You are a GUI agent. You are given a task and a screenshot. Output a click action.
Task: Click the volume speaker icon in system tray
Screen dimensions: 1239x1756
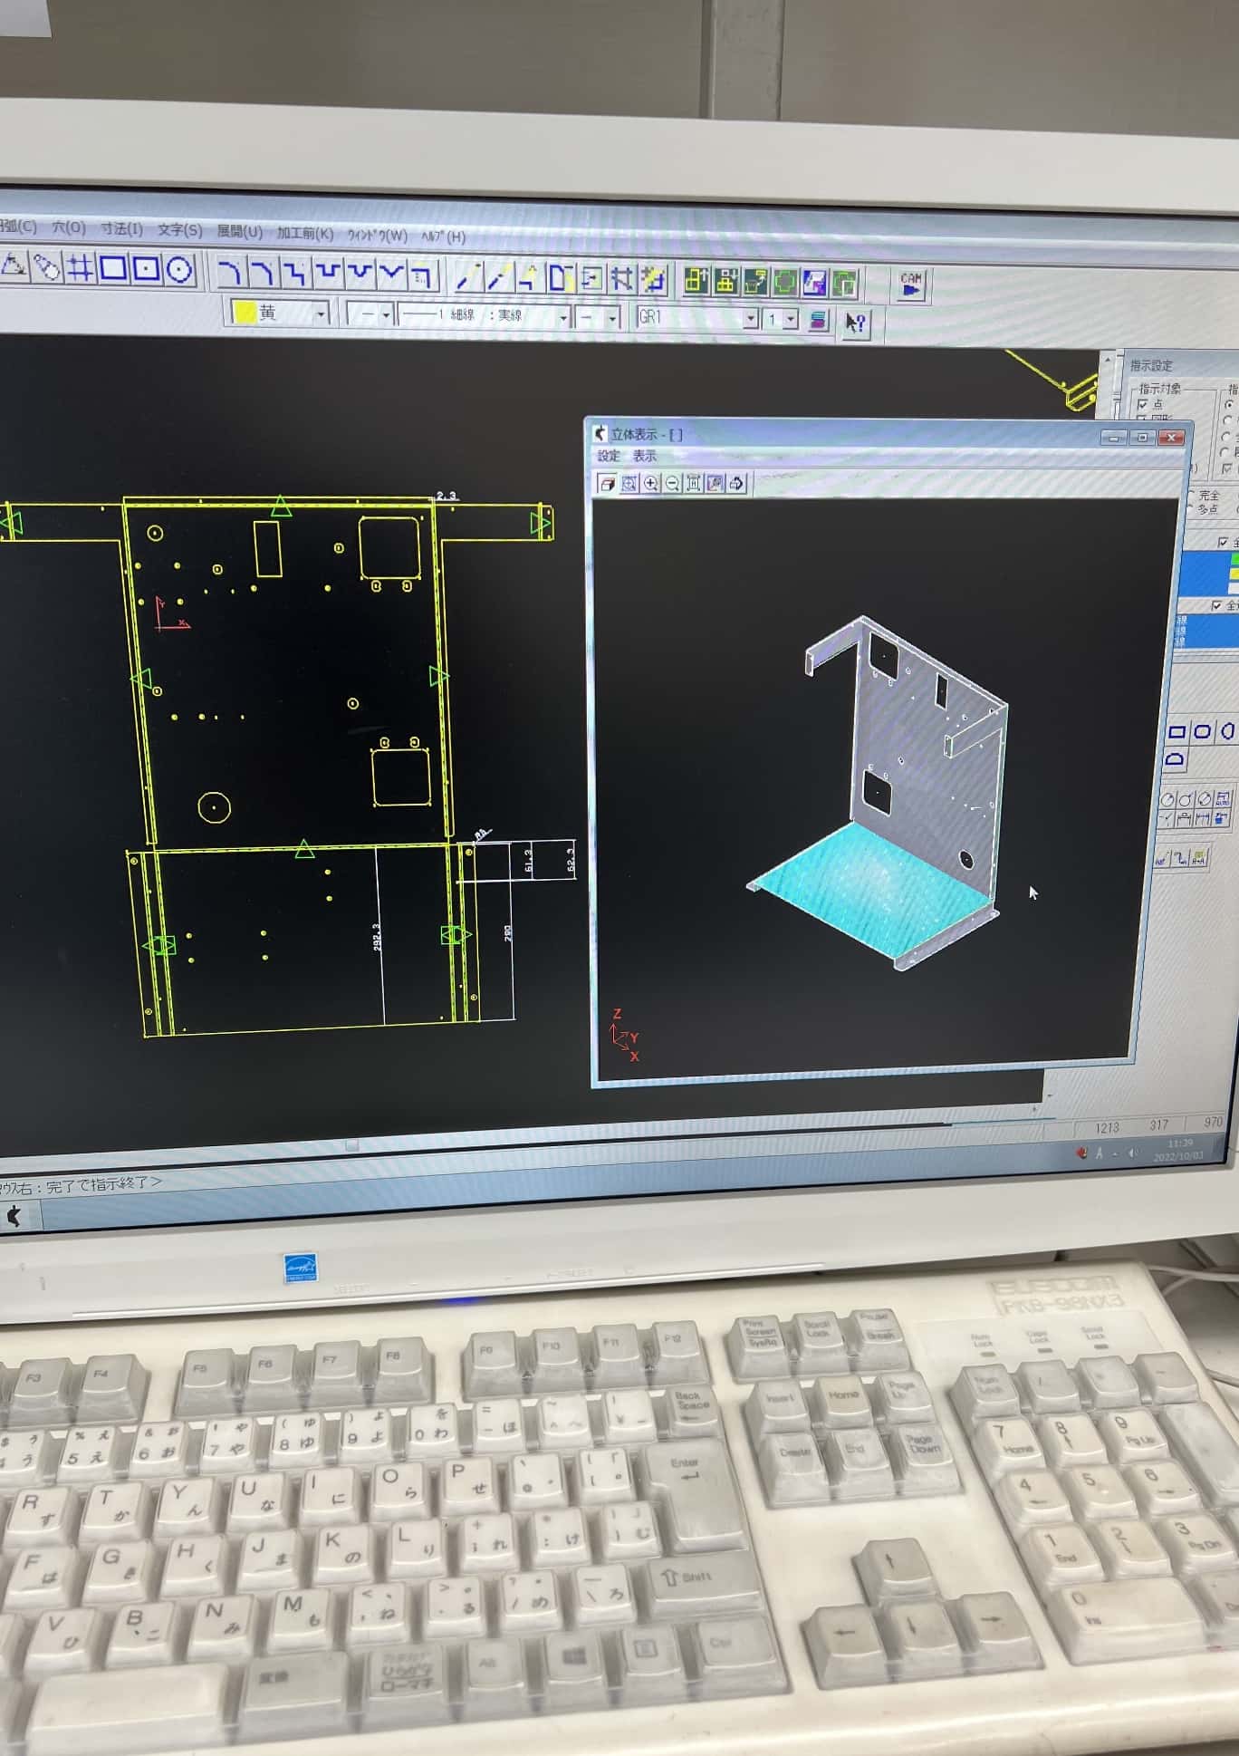click(1132, 1153)
